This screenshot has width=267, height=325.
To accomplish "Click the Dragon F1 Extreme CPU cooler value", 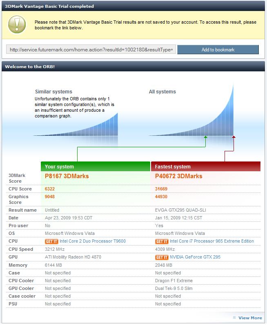I will (x=174, y=281).
